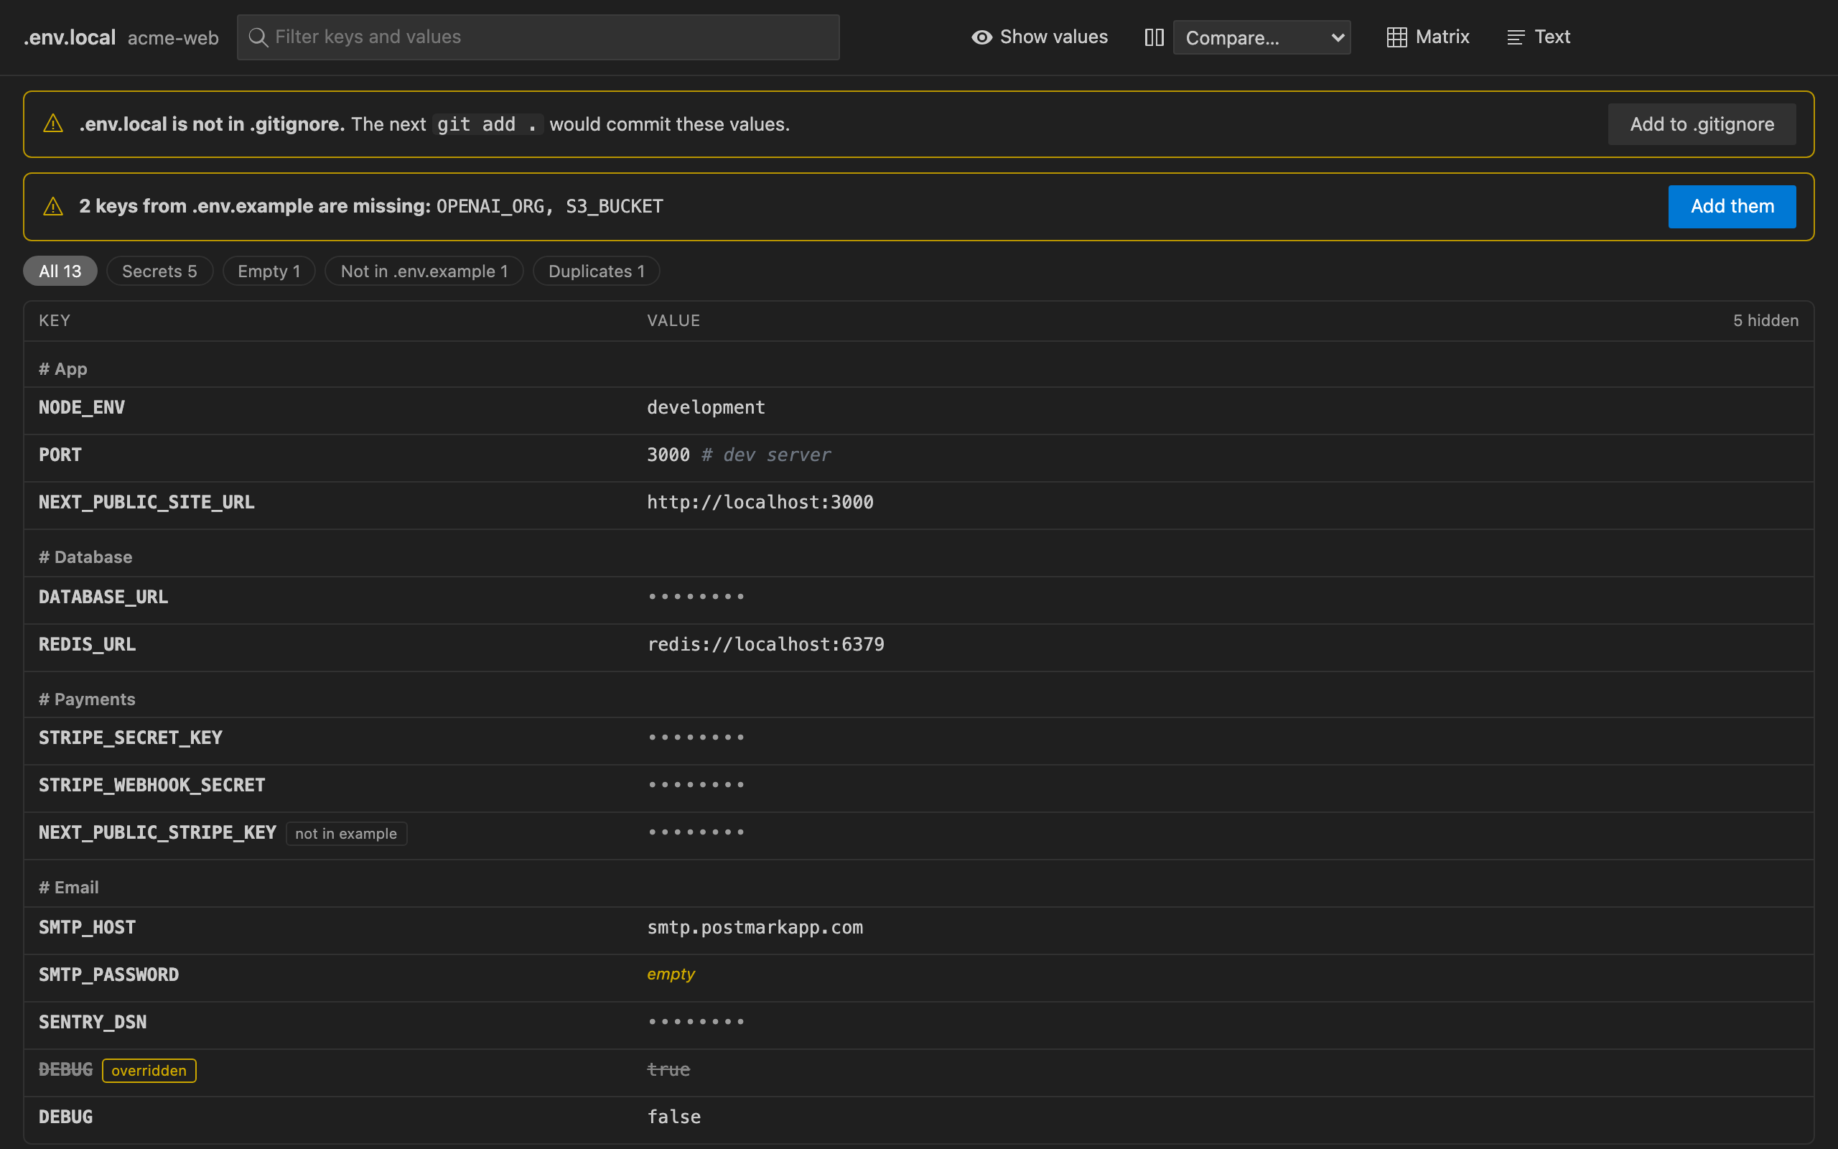Image resolution: width=1838 pixels, height=1149 pixels.
Task: Click the masked STRIPE_SECRET_KEY value
Action: [x=696, y=738]
